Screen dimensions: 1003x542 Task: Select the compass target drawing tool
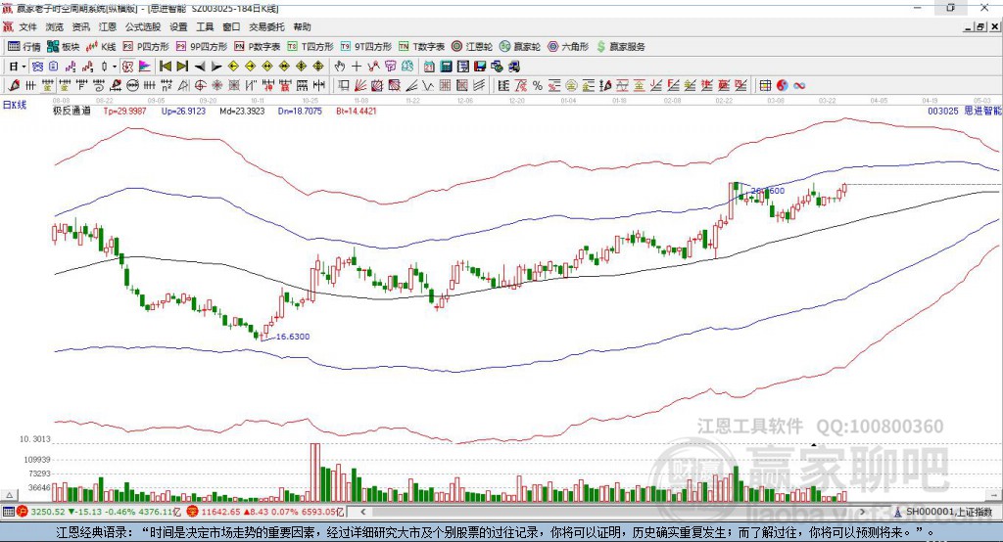(x=200, y=85)
